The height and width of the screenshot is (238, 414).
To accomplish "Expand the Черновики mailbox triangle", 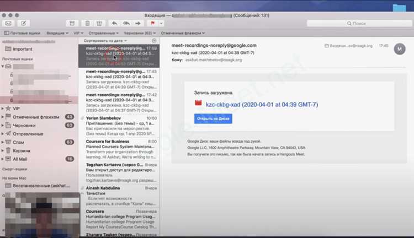I will click(x=3, y=125).
